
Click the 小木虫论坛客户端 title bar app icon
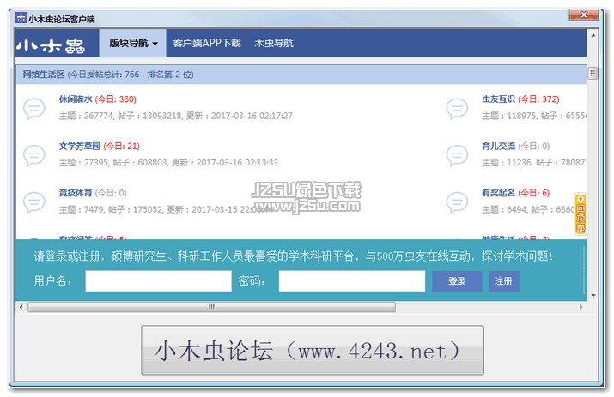[x=21, y=18]
